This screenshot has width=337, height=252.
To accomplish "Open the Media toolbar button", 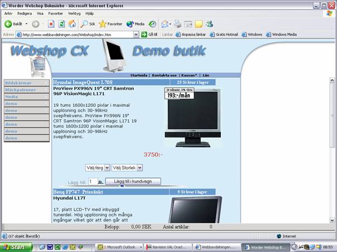I will [135, 24].
